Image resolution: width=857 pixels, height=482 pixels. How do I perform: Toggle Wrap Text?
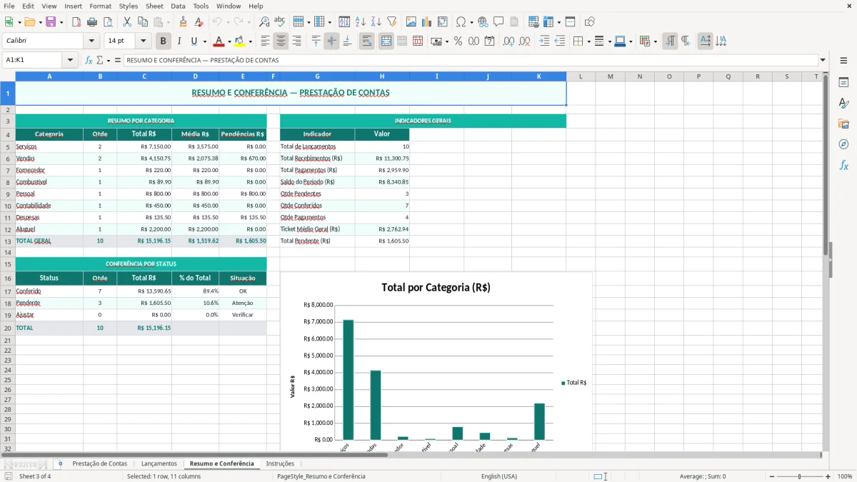367,41
